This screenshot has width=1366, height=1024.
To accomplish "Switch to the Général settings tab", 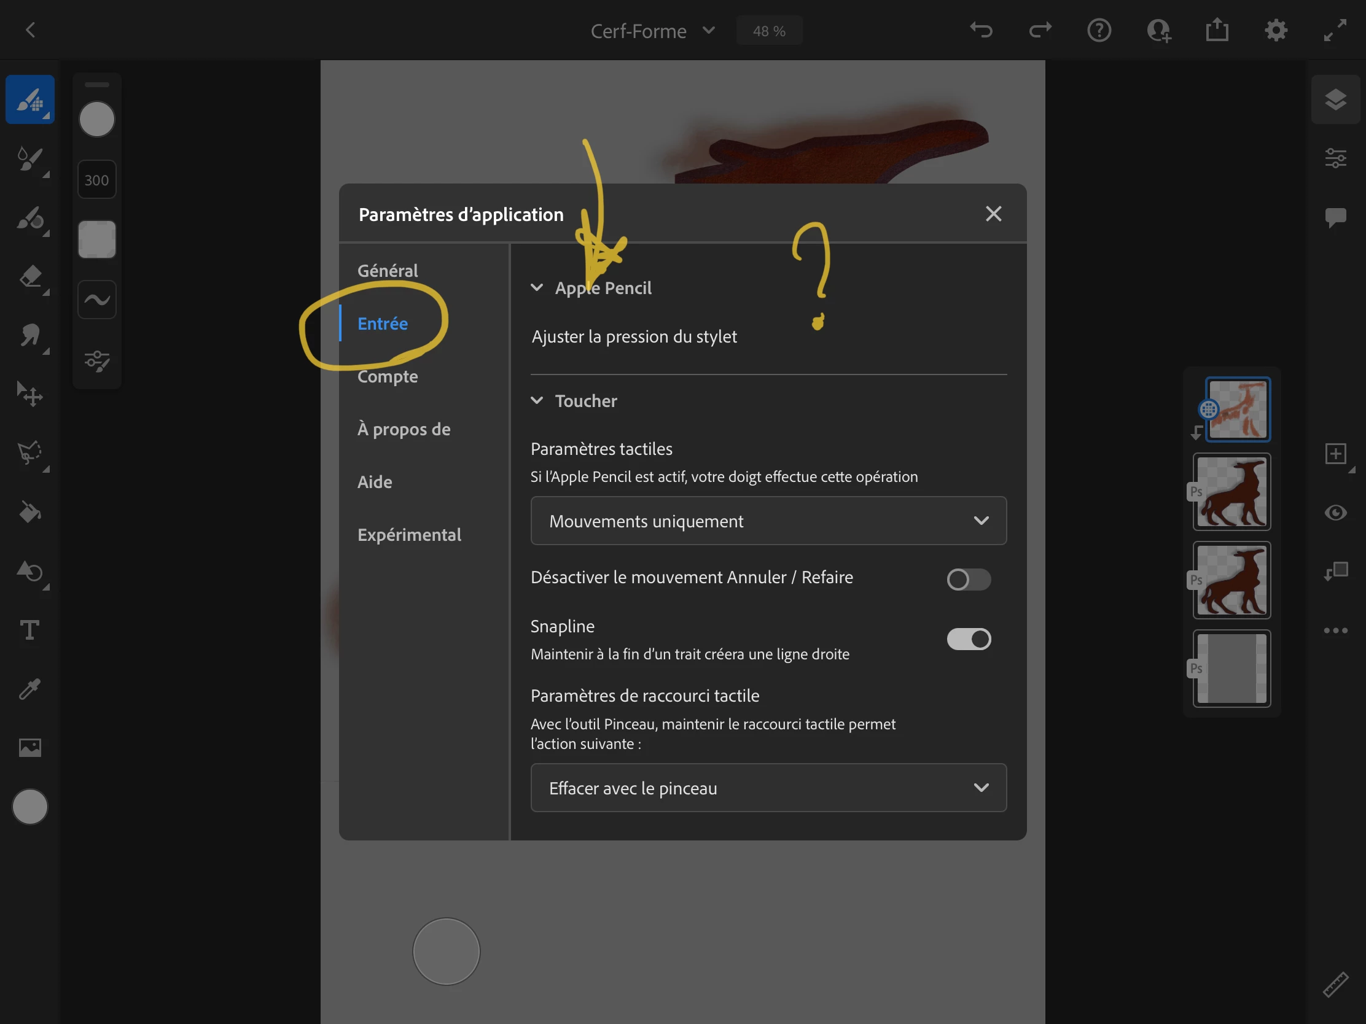I will coord(388,271).
